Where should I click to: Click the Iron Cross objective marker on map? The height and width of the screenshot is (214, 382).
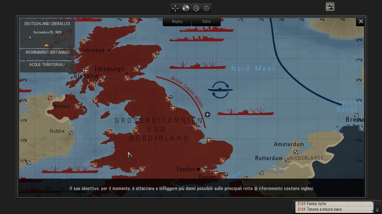(x=207, y=115)
